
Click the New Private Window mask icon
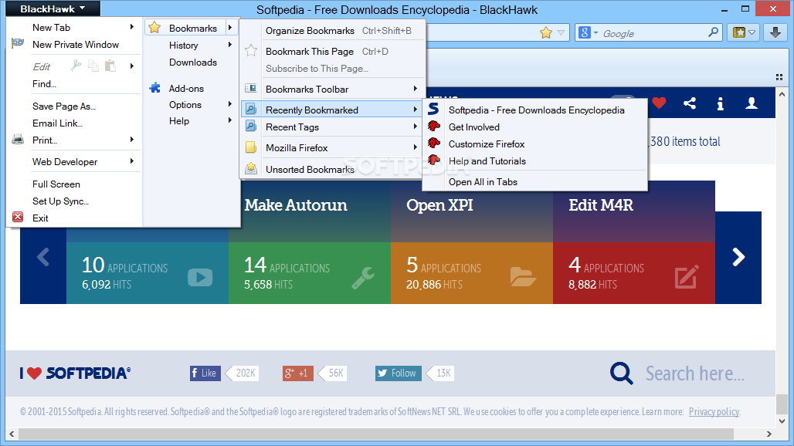click(18, 43)
